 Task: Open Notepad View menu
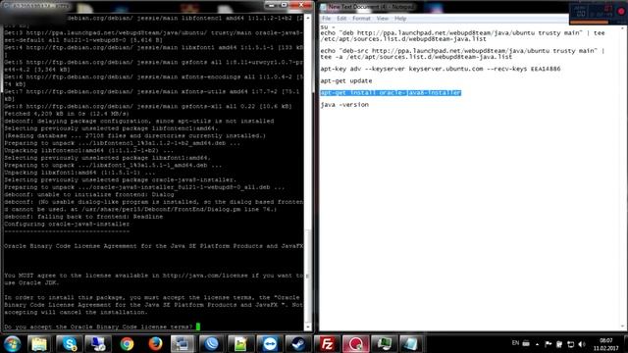coord(383,19)
